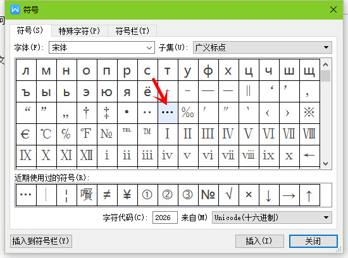Click the symbol grid scroll-up arrow
The height and width of the screenshot is (258, 348).
pos(326,64)
